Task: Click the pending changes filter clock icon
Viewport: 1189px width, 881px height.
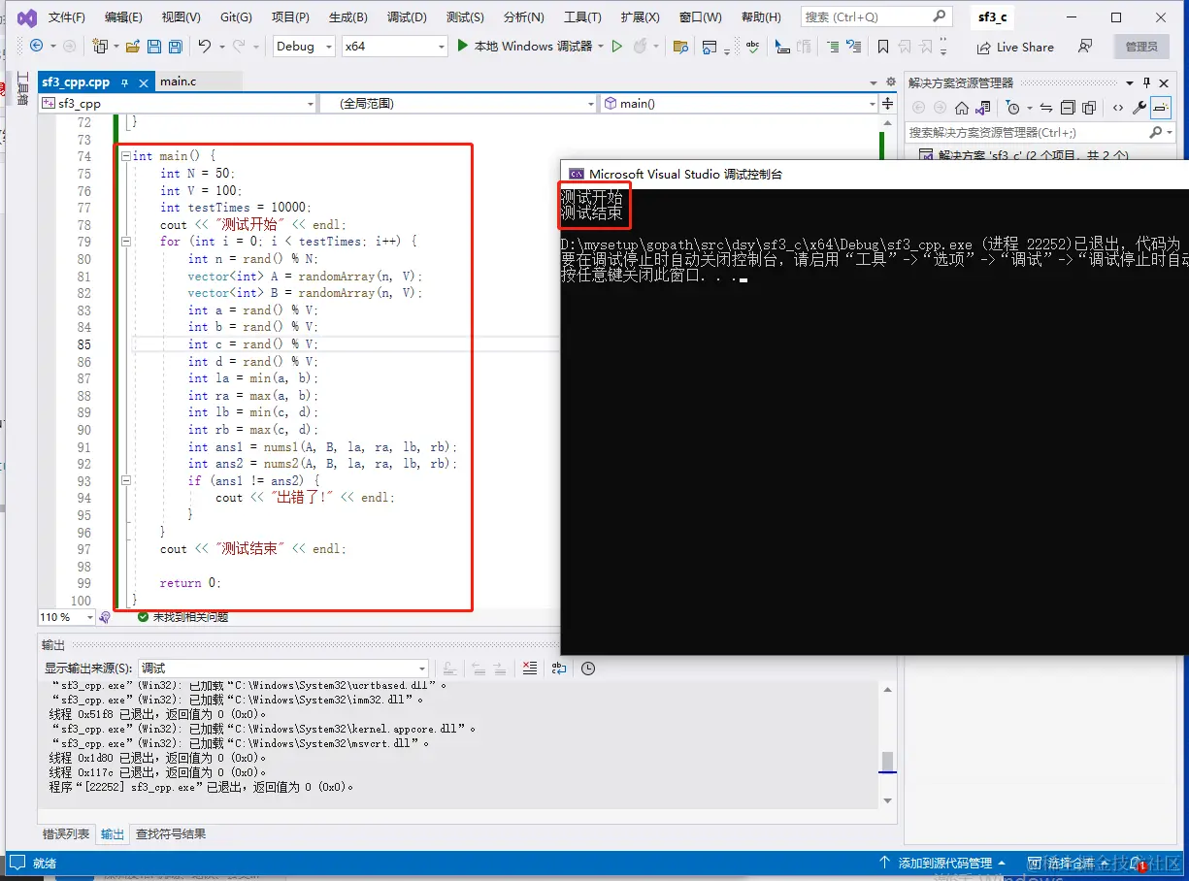Action: (1012, 108)
